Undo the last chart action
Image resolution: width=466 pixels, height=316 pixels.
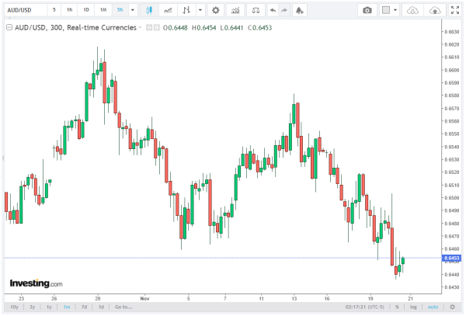271,10
